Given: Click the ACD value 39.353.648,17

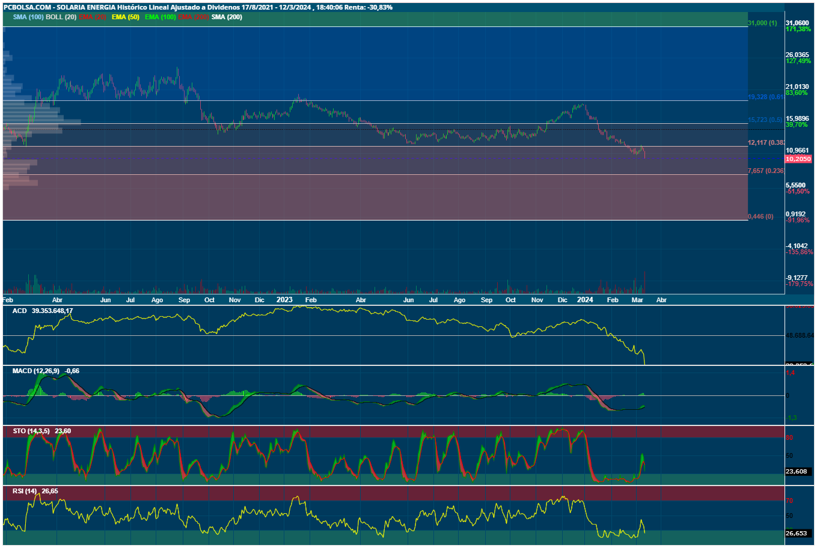Looking at the screenshot, I should 52,311.
